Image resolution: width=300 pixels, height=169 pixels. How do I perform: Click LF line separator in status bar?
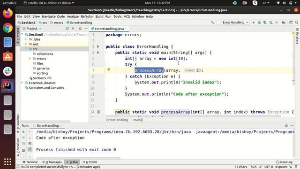click(x=260, y=167)
